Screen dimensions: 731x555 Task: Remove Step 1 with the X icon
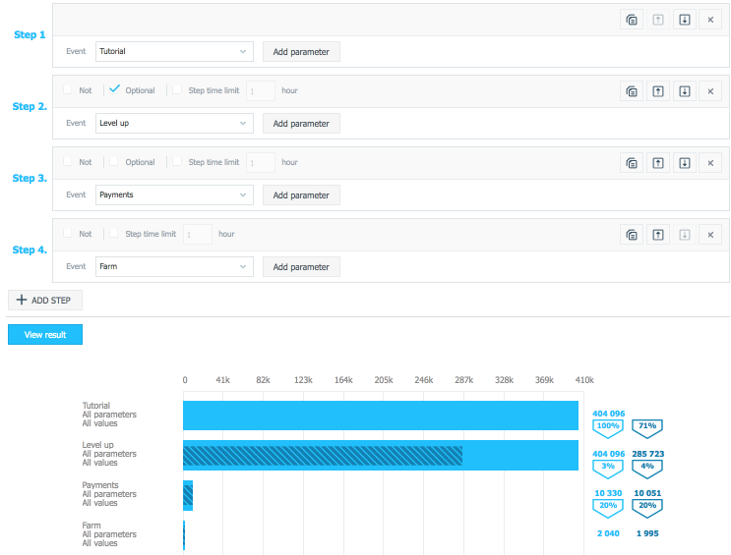pos(710,20)
